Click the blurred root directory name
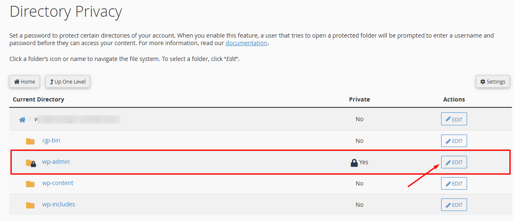 [x=77, y=119]
